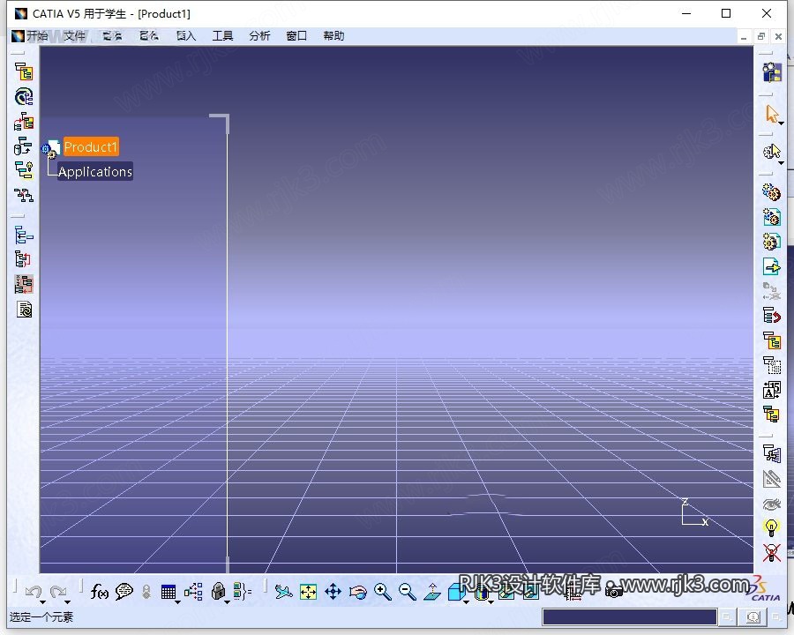Screen dimensions: 794x635
Task: Click the stacked yellow tree icon, right toolbar
Action: [772, 415]
